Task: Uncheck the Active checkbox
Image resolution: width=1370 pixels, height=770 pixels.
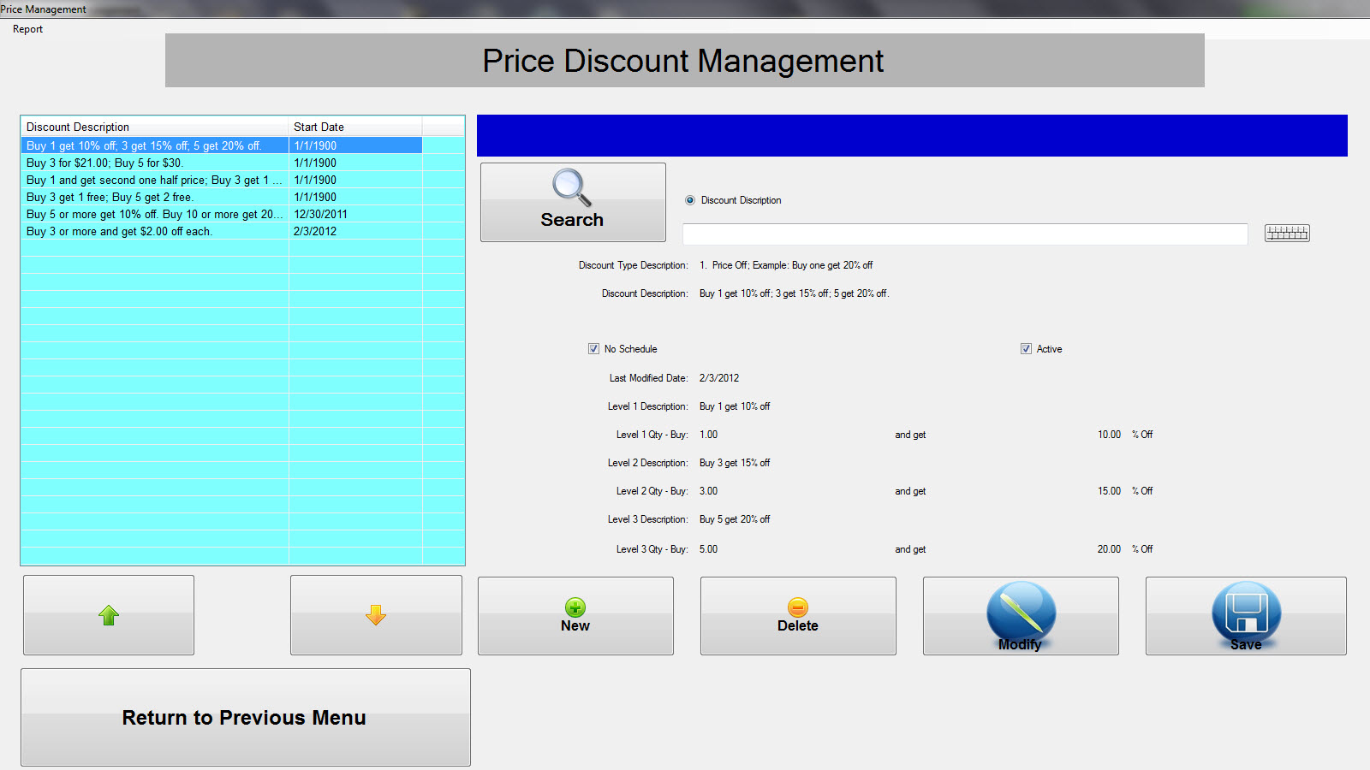Action: (x=1026, y=349)
